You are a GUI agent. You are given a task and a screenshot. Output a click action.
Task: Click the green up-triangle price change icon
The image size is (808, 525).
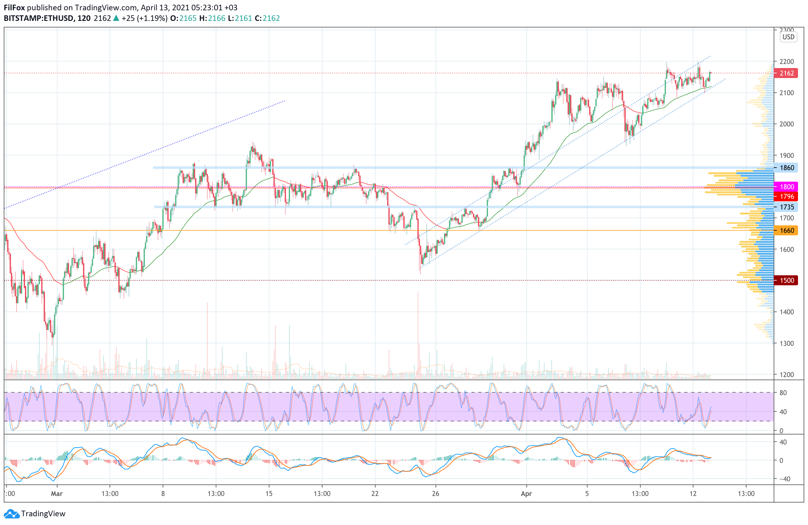tap(116, 18)
